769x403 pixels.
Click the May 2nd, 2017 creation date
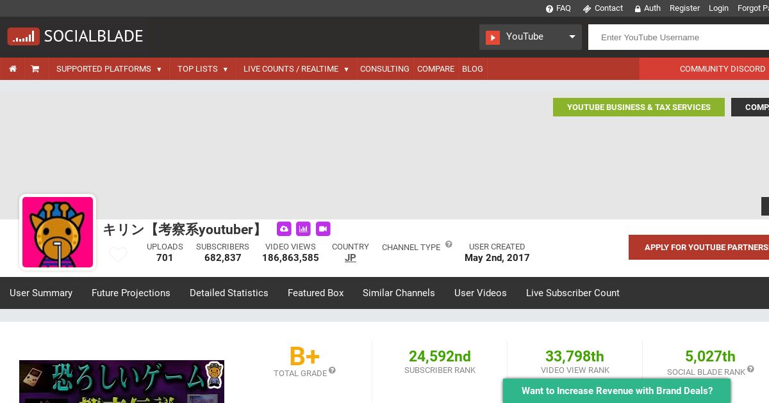(x=497, y=258)
